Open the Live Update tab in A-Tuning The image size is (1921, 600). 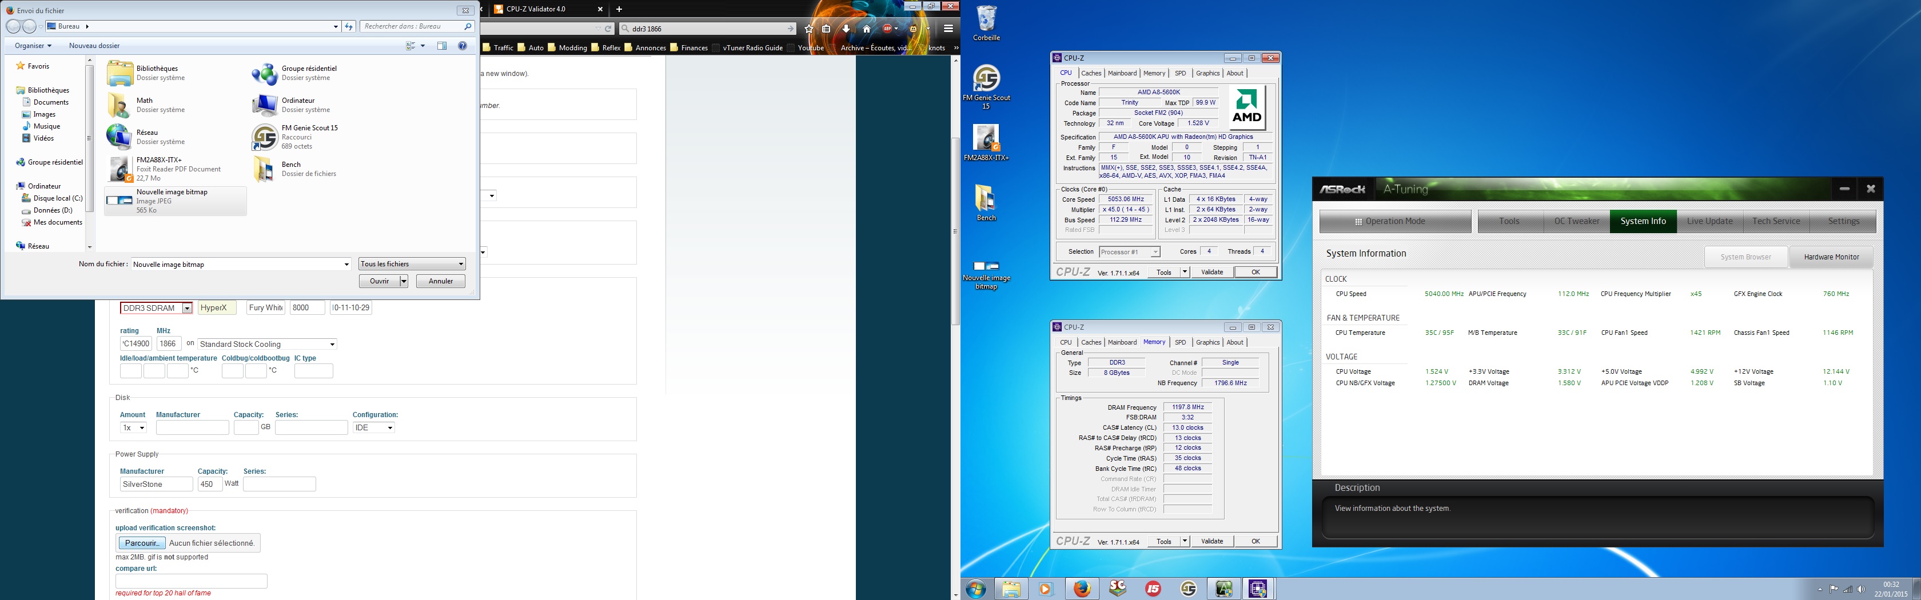(x=1709, y=221)
